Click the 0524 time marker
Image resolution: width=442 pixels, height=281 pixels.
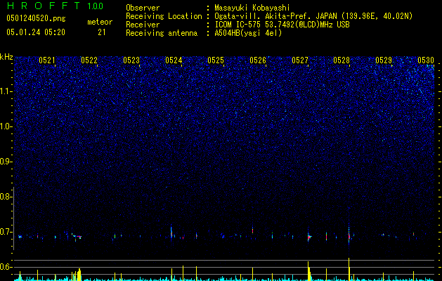point(174,60)
